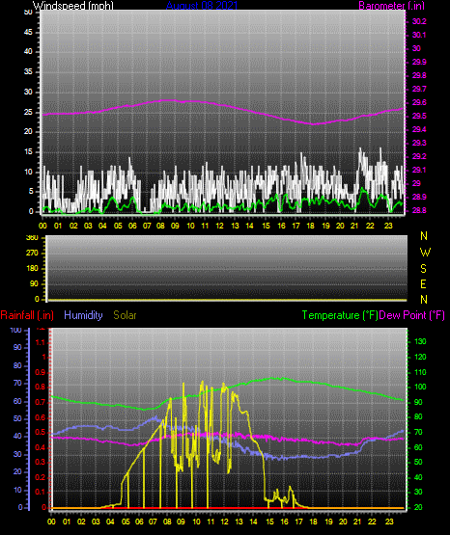Click hour label 23 under wind chart
The height and width of the screenshot is (535, 450).
(x=388, y=226)
